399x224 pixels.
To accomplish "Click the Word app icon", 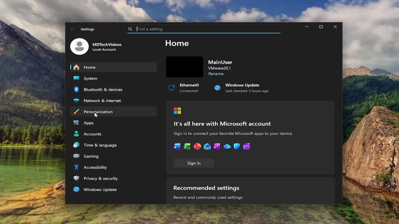I will pos(177,147).
